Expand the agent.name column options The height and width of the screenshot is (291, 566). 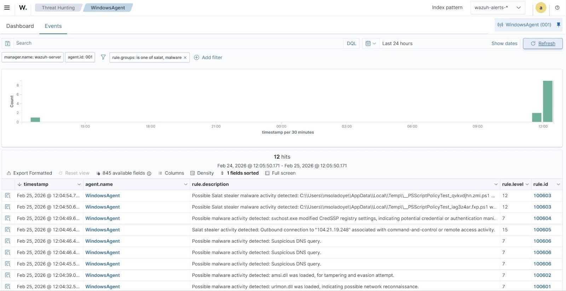[x=185, y=184]
